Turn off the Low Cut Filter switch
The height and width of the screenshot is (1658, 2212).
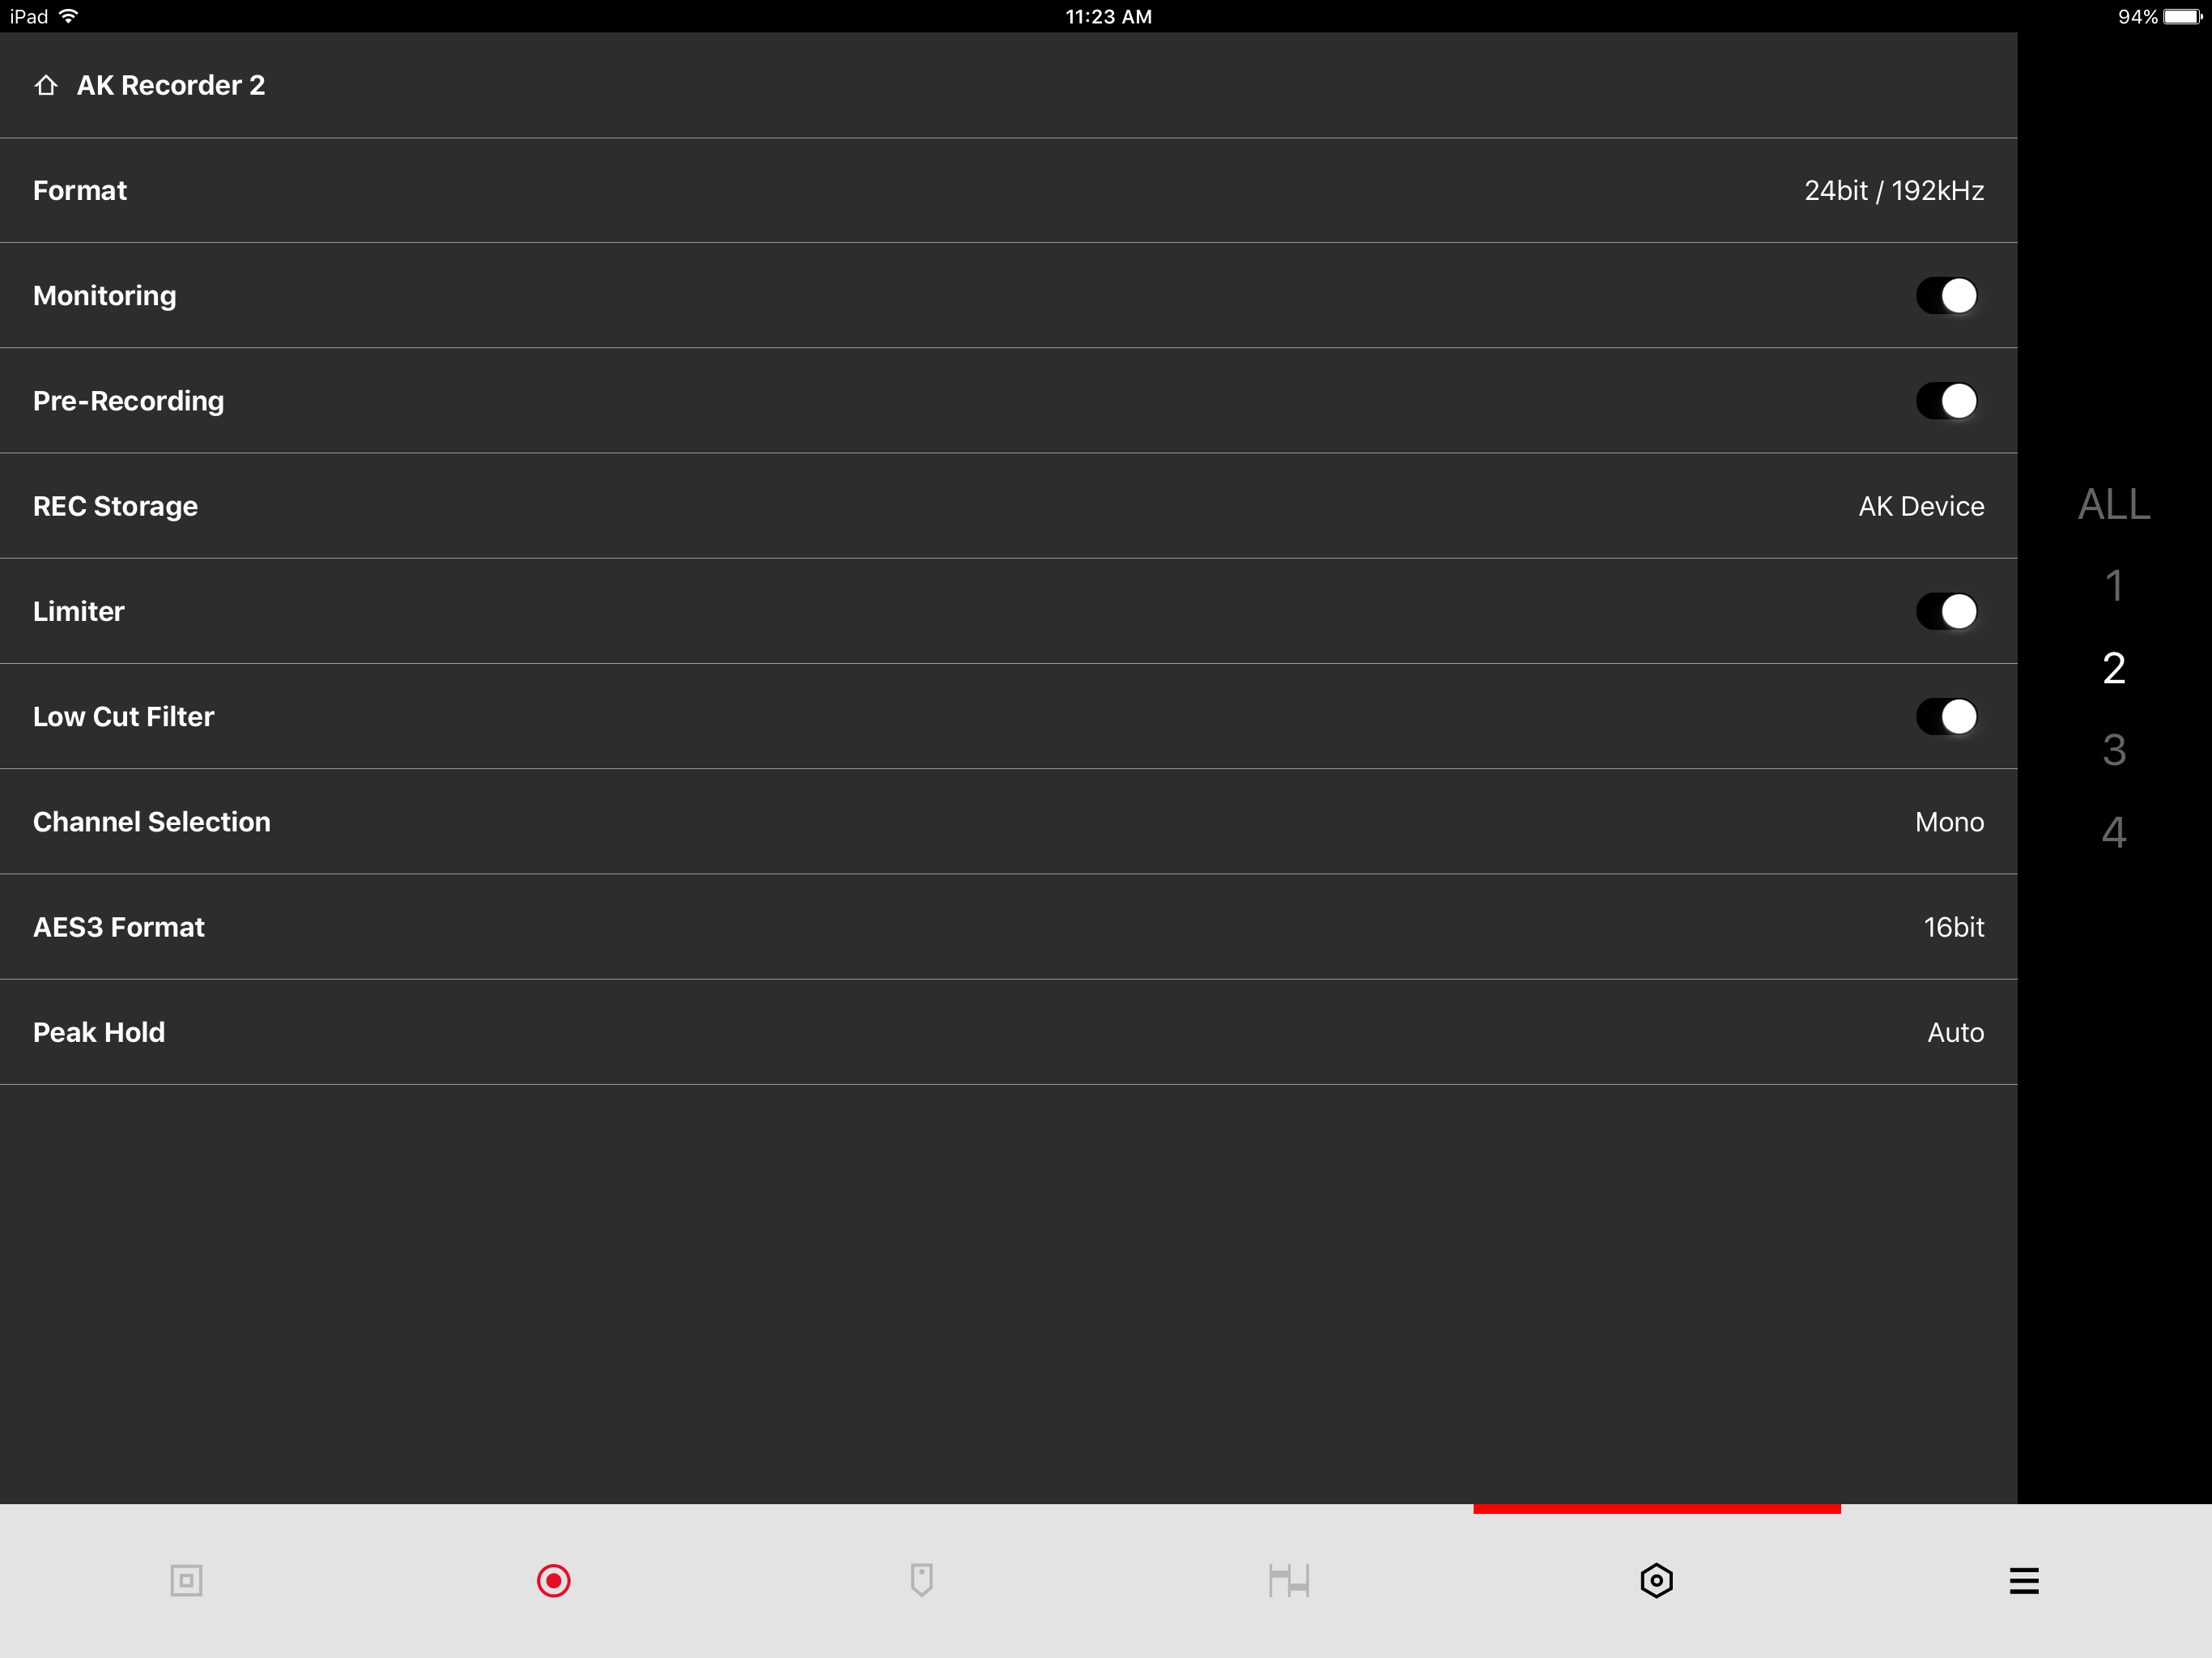point(1947,717)
